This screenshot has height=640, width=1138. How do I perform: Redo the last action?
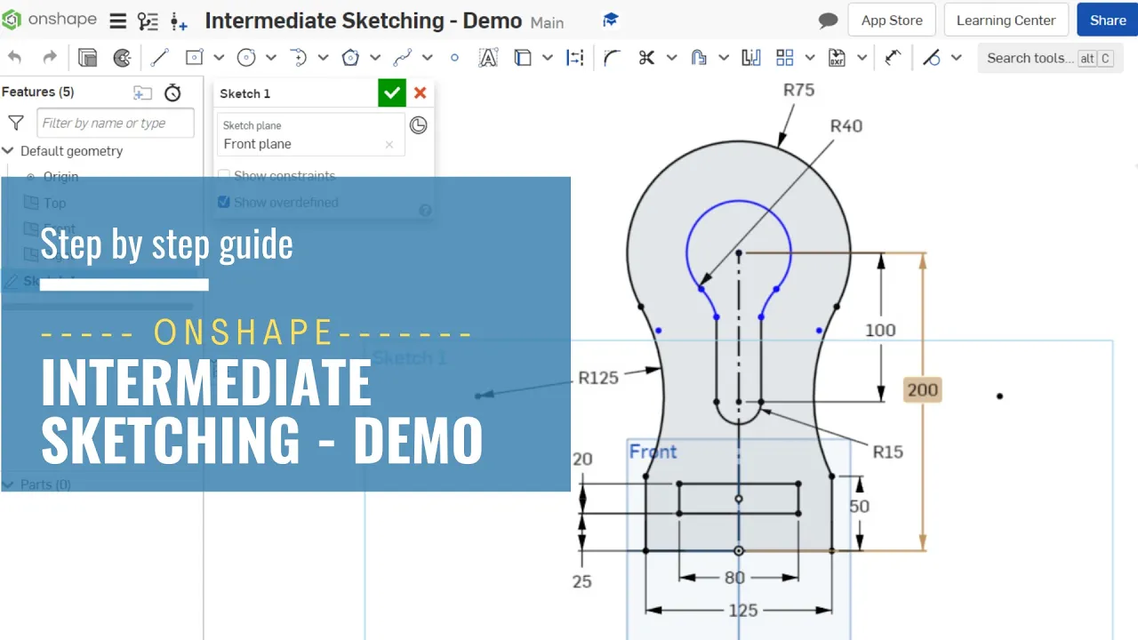50,58
